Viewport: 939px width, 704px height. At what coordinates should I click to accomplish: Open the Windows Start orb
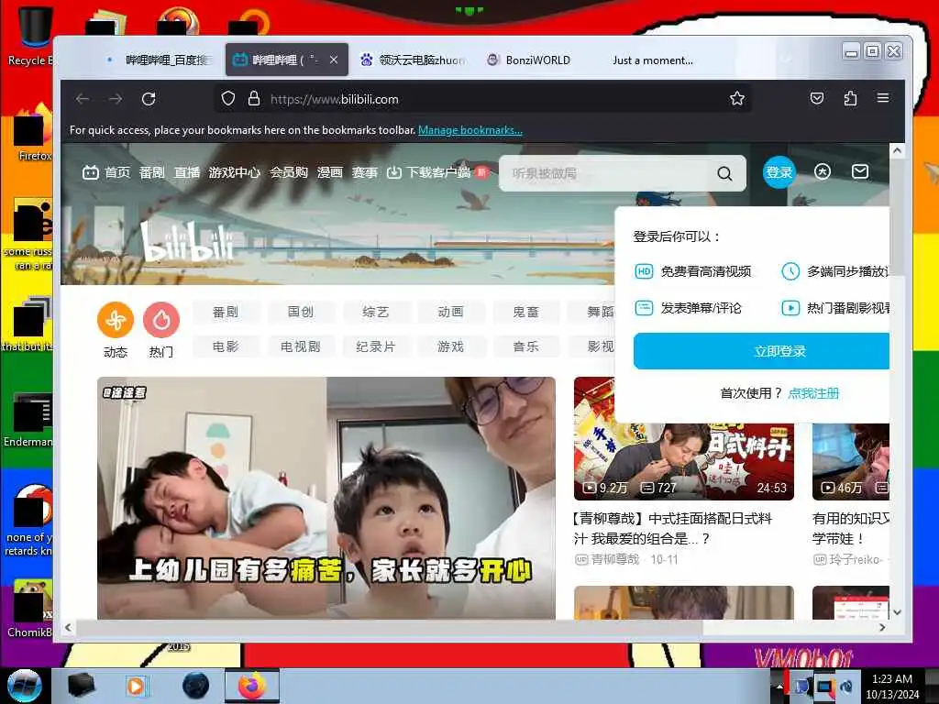coord(25,686)
